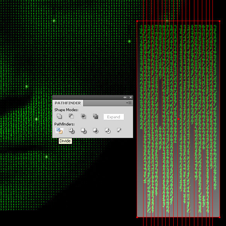The image size is (226, 226).
Task: Apply the Merge pathfinder
Action: coord(84,131)
